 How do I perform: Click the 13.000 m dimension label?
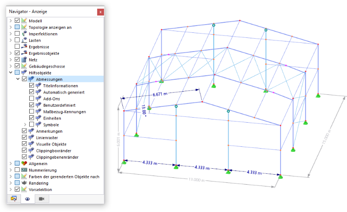(196, 180)
